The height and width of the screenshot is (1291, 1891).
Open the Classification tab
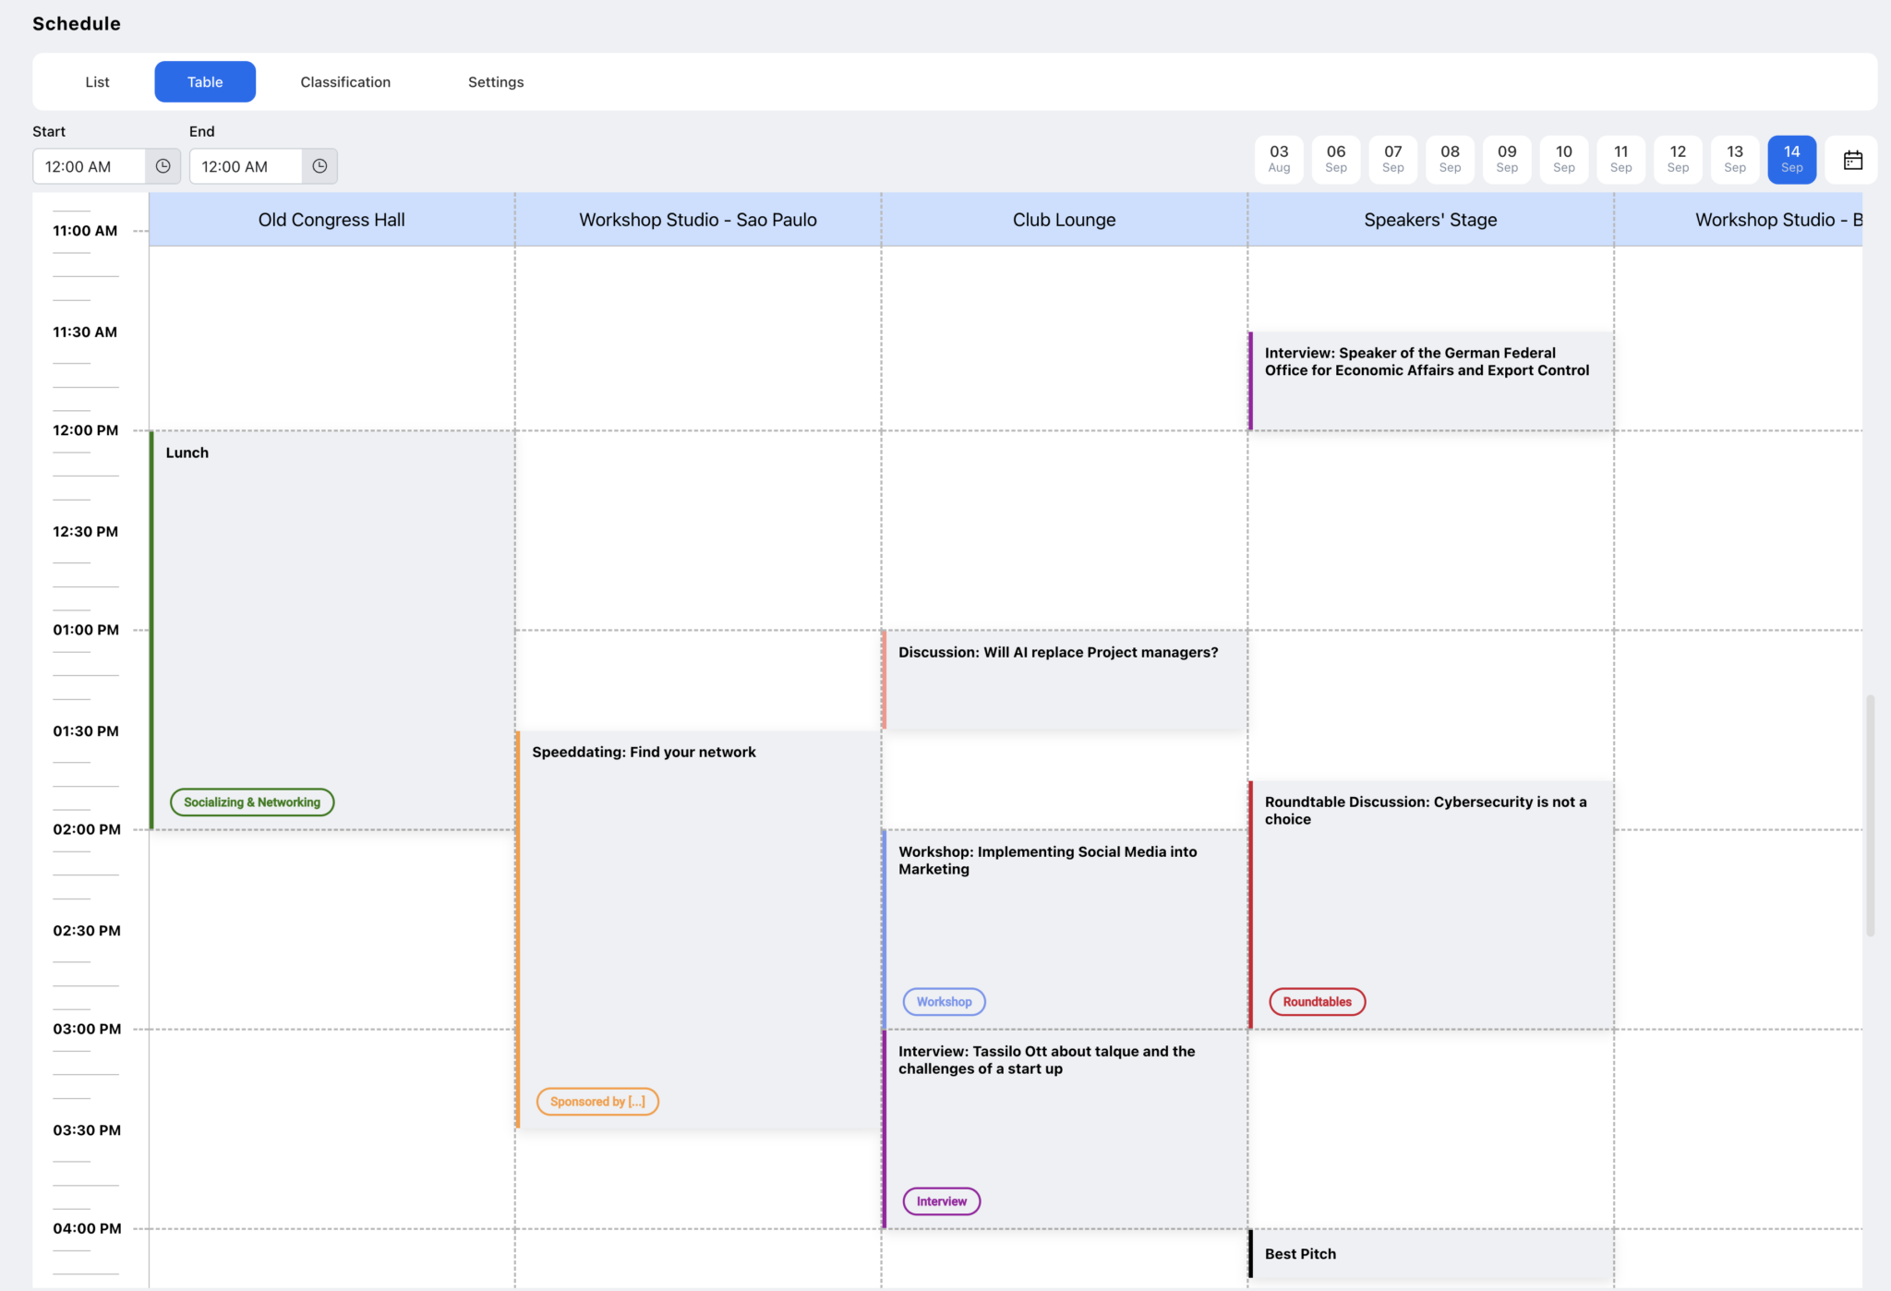[344, 81]
